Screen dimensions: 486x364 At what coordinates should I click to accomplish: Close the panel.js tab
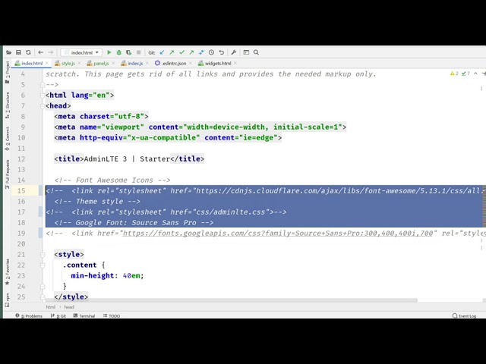click(x=113, y=63)
